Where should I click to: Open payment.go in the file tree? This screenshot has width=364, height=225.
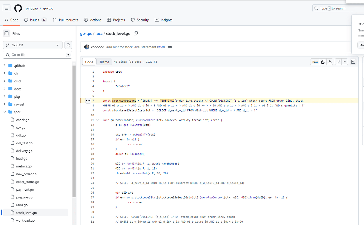coord(25,189)
